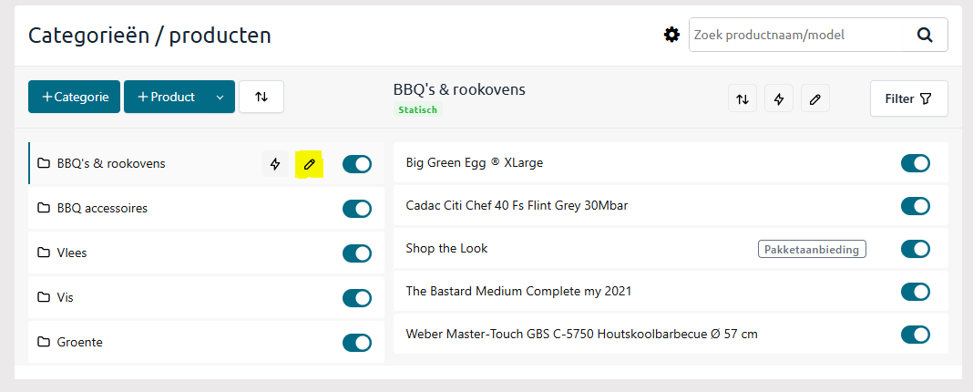Focus the Zoek productnaam/model search field

pyautogui.click(x=801, y=35)
